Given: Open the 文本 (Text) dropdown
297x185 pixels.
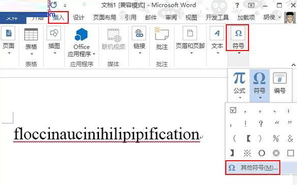Looking at the screenshot, I should point(217,40).
